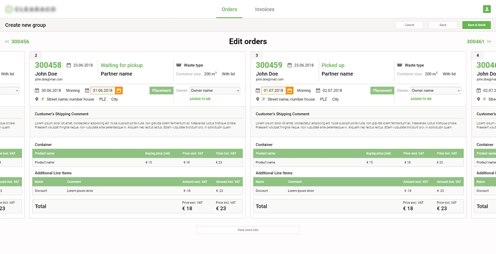Click calendar icon beside 02.07.2018 date
This screenshot has height=254, width=496.
pos(318,91)
